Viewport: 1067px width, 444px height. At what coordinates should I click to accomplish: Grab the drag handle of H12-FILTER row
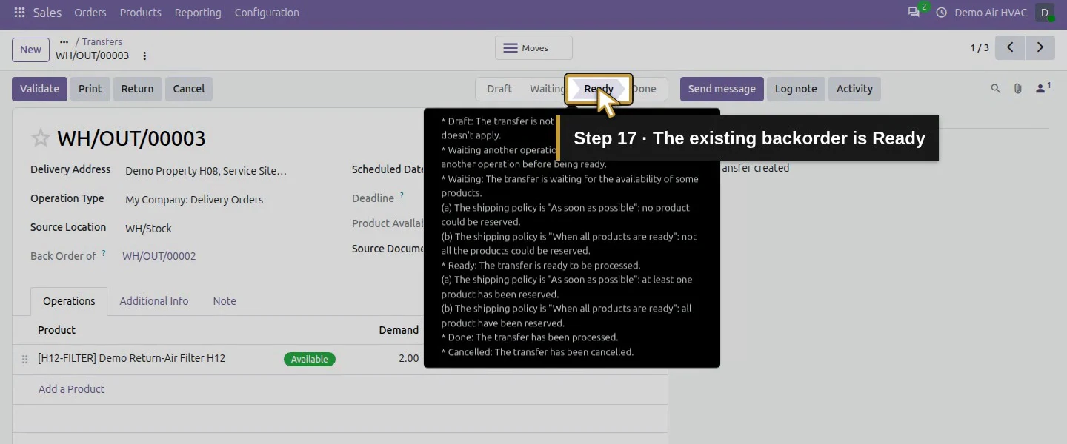click(24, 359)
